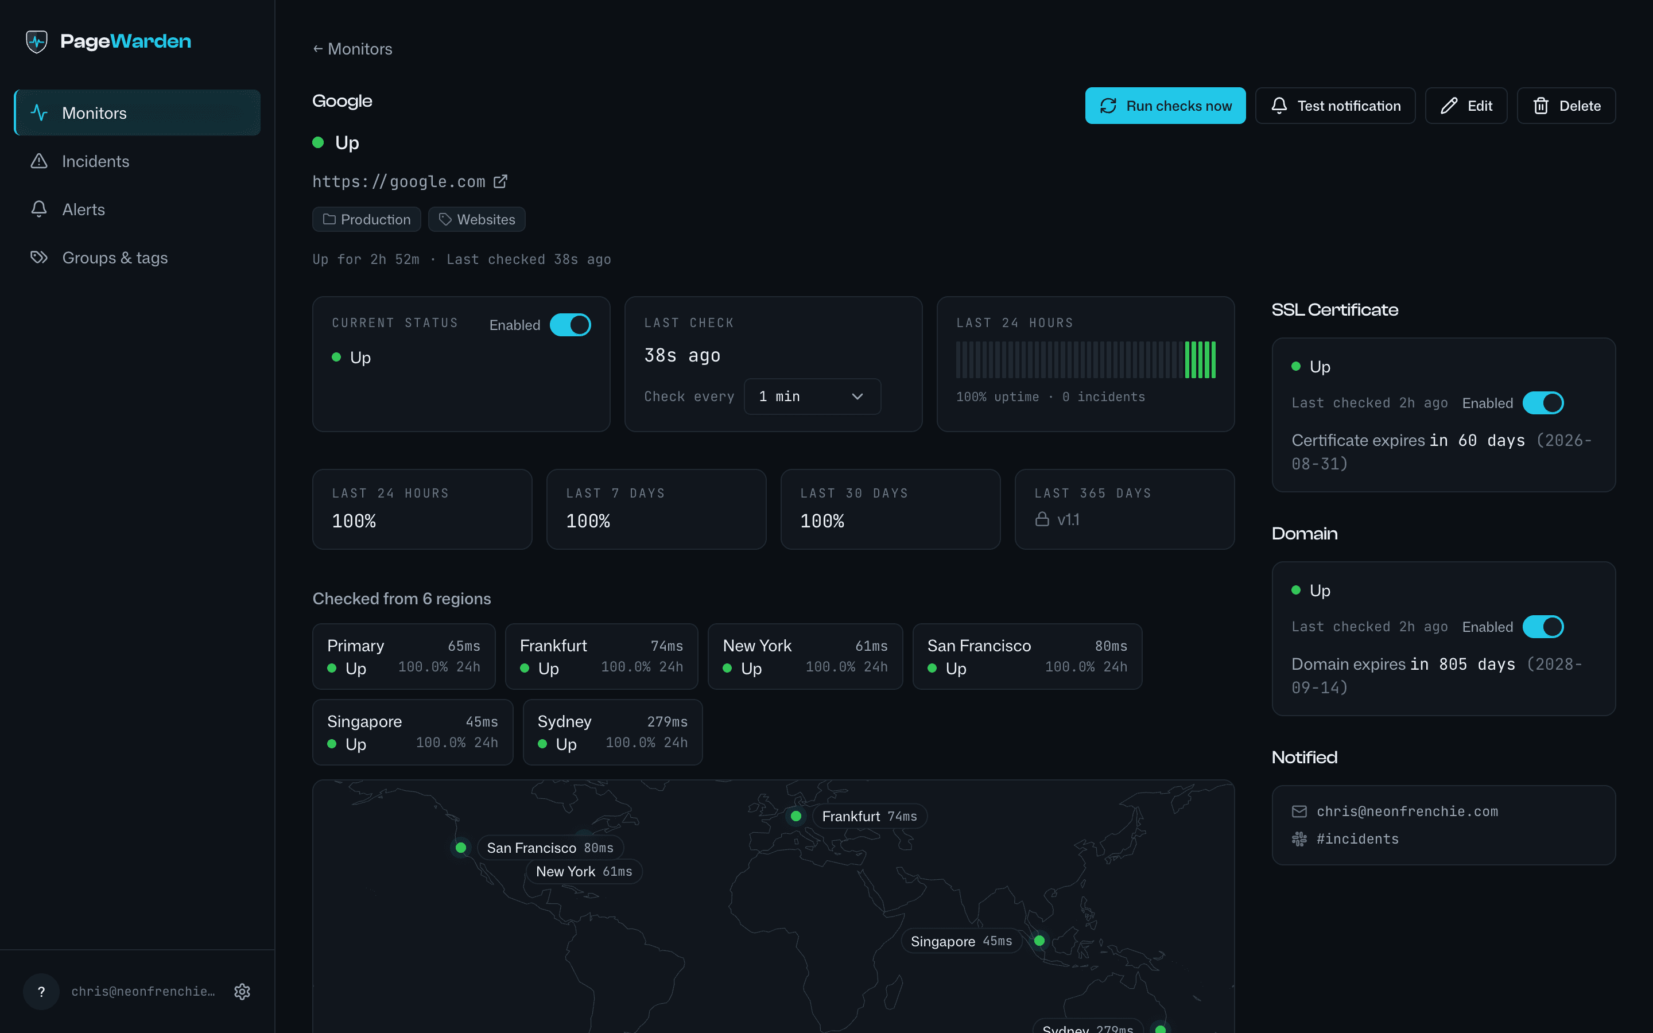The height and width of the screenshot is (1033, 1653).
Task: Click the Last 24 Hours 100% card
Action: (422, 509)
